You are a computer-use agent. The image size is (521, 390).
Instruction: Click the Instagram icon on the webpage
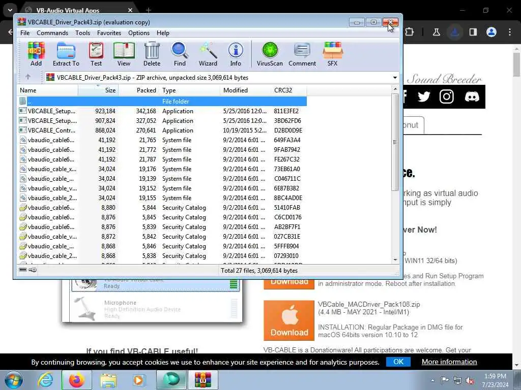(447, 96)
